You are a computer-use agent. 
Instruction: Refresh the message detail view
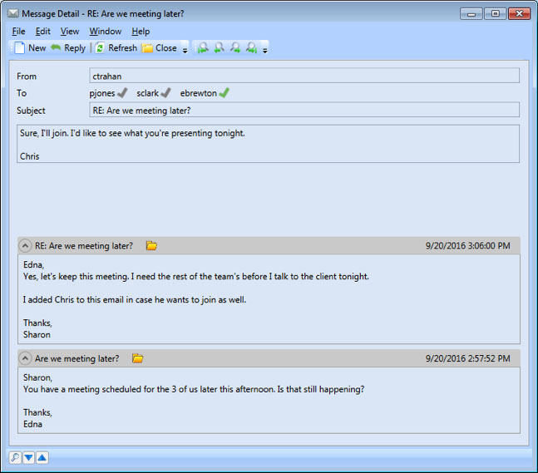116,47
